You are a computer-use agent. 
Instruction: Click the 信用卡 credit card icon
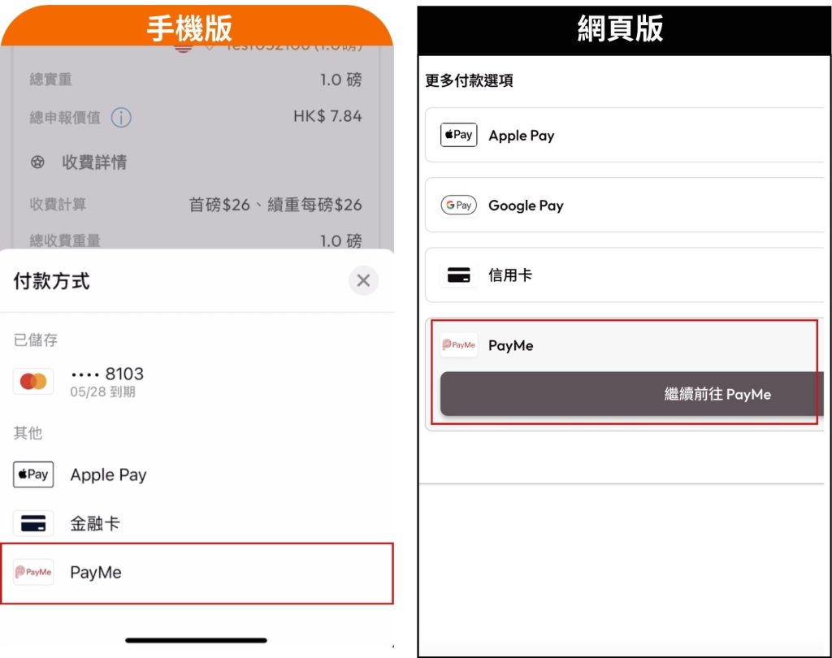[x=459, y=275]
